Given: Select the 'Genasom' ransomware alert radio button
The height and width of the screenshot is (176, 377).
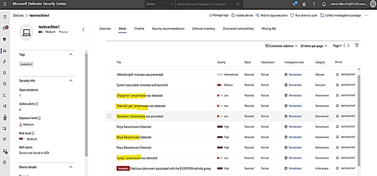Looking at the screenshot, I should [109, 116].
